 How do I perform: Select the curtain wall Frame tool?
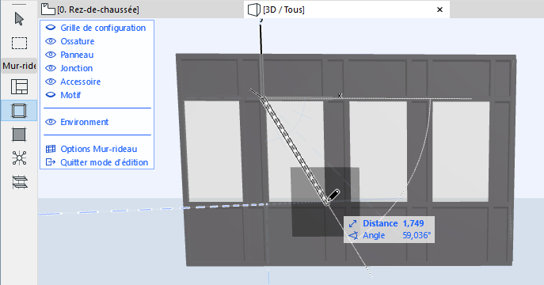coord(19,111)
